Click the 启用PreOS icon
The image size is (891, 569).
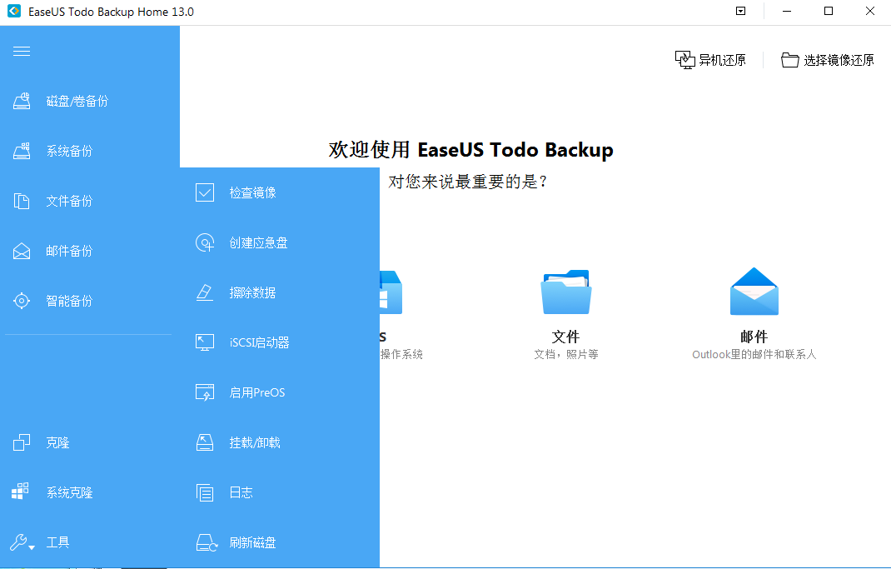click(205, 392)
